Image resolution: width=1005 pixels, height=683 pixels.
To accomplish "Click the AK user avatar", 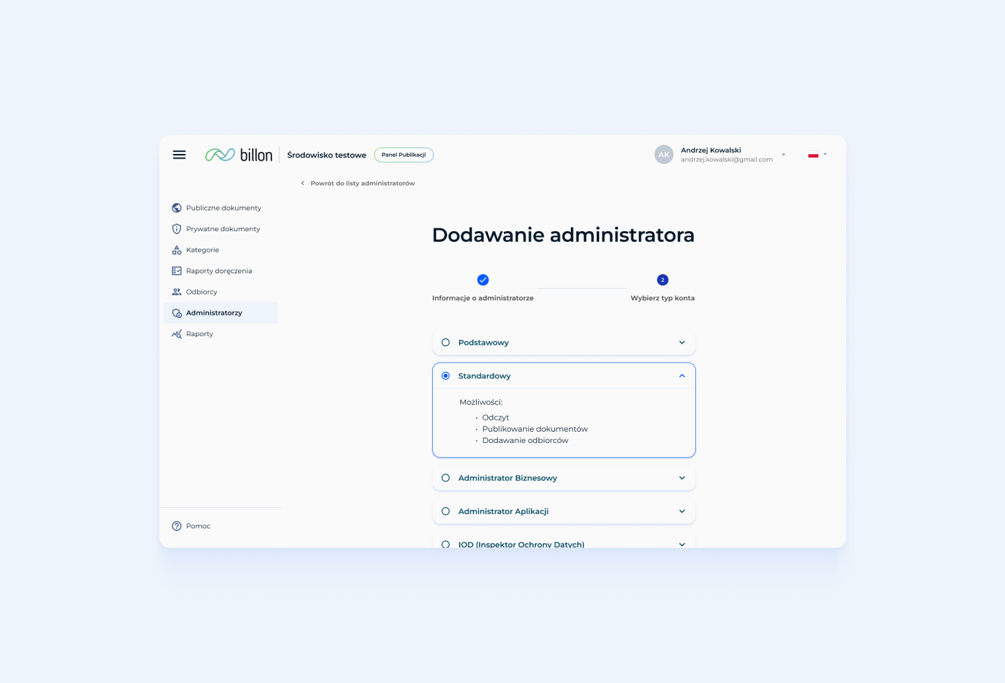I will point(664,155).
